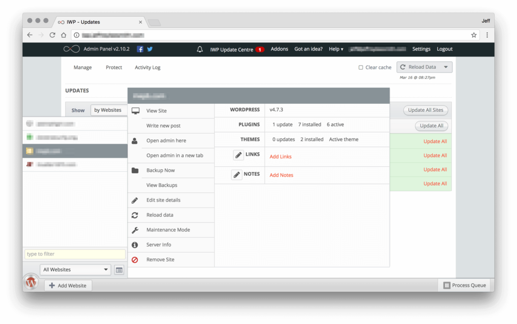
Task: Click the pencil edit icon next to NOTES
Action: (x=236, y=175)
